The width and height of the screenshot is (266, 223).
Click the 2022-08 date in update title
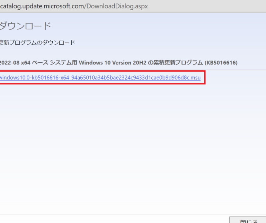coord(9,62)
